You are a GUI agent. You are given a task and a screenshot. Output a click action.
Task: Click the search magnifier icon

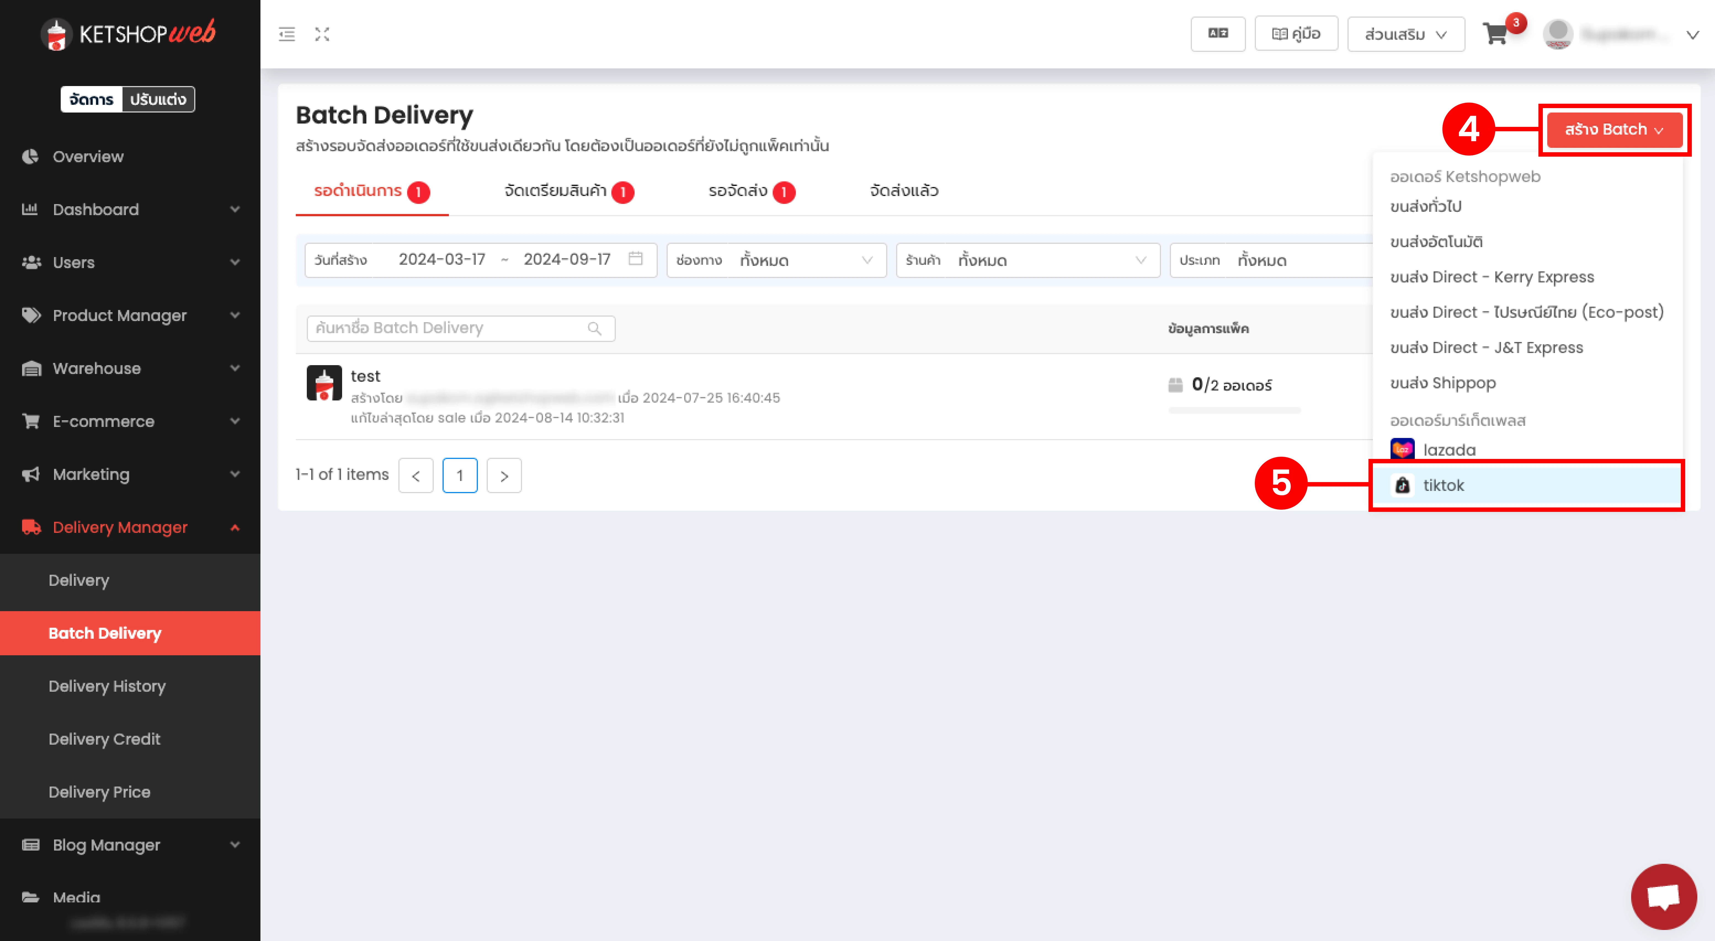595,328
